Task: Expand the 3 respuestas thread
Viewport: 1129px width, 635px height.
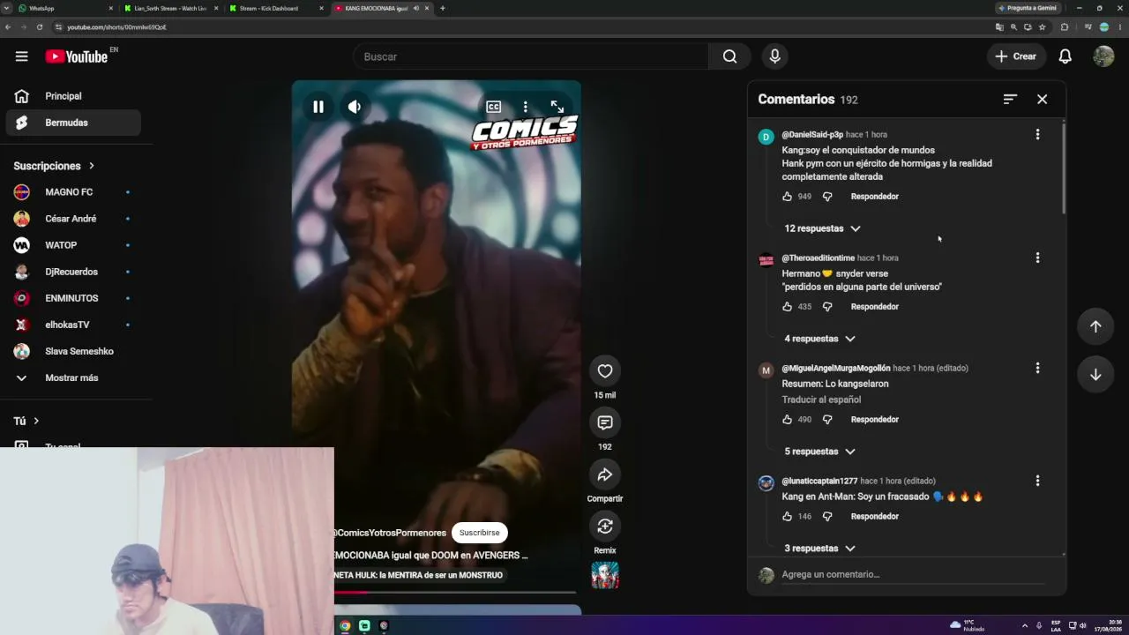Action: (819, 549)
